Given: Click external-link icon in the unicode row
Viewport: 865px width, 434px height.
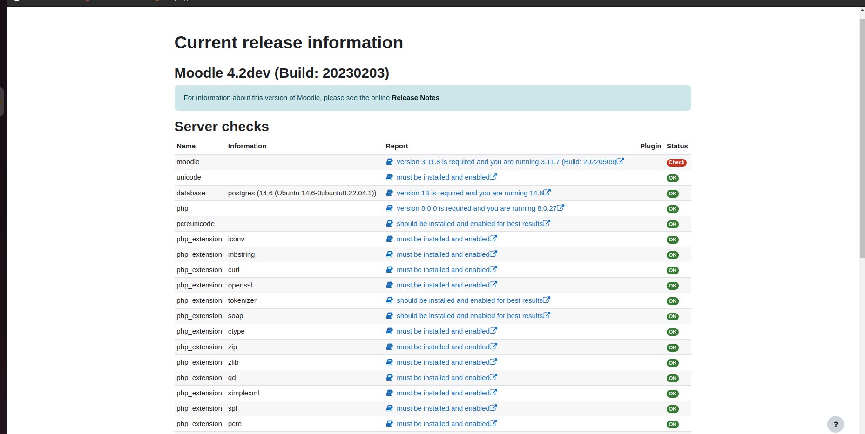Looking at the screenshot, I should (493, 176).
